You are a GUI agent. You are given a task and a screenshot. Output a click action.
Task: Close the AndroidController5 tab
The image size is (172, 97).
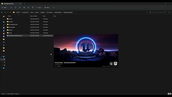[x=20, y=4]
